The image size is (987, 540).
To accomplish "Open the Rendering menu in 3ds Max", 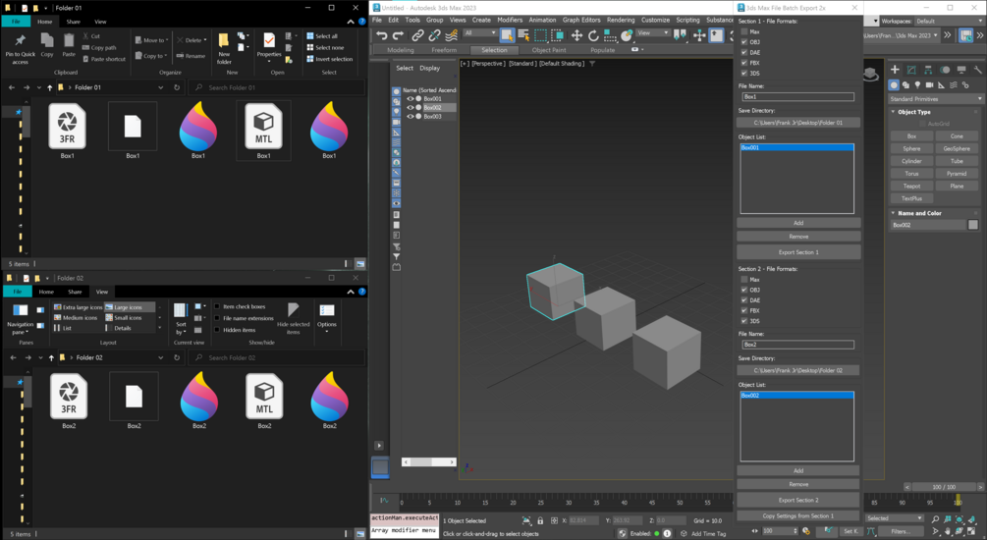I will tap(620, 21).
